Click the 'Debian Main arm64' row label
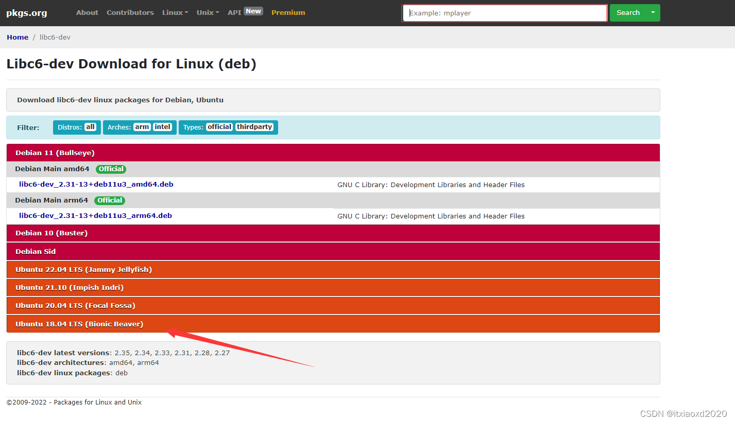 52,200
